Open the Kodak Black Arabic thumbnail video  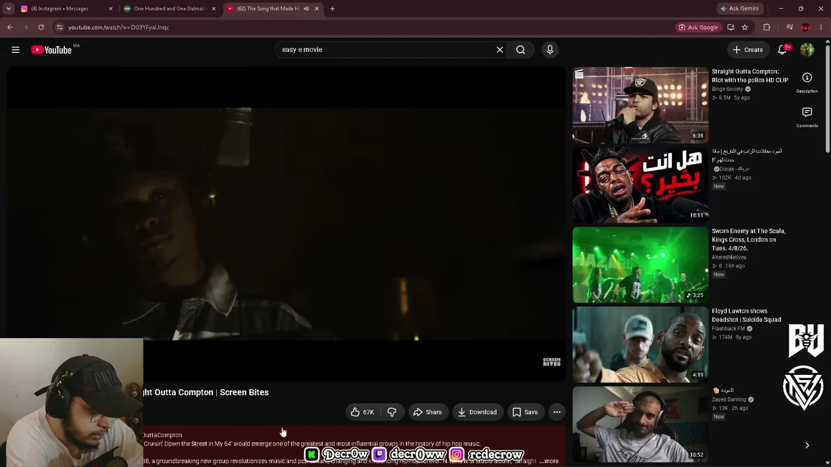click(640, 185)
